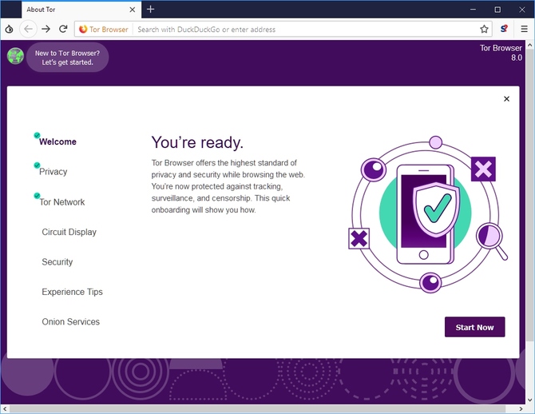Screen dimensions: 535x414
Task: Minimize the browser window
Action: [473, 10]
